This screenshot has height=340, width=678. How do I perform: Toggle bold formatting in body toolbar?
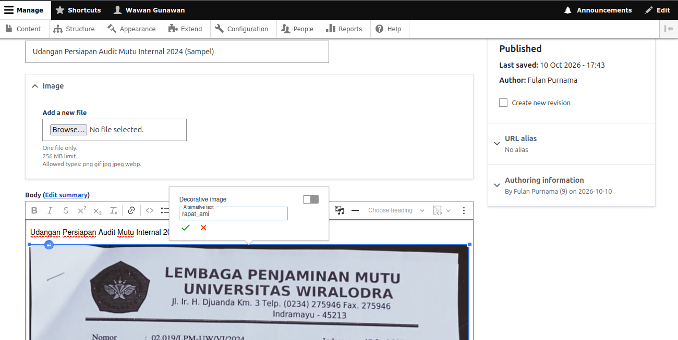click(34, 210)
